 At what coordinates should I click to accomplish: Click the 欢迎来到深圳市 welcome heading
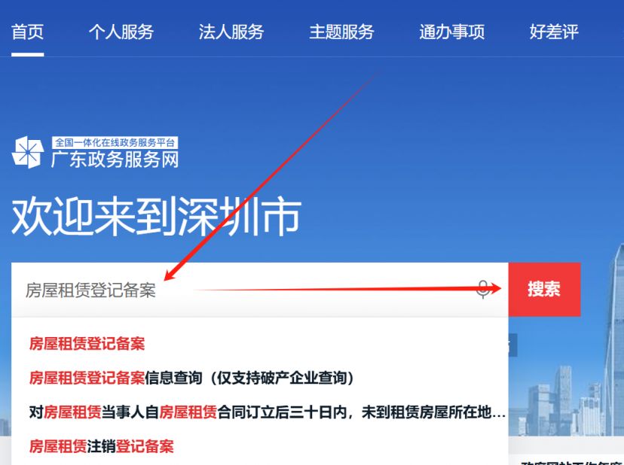156,217
